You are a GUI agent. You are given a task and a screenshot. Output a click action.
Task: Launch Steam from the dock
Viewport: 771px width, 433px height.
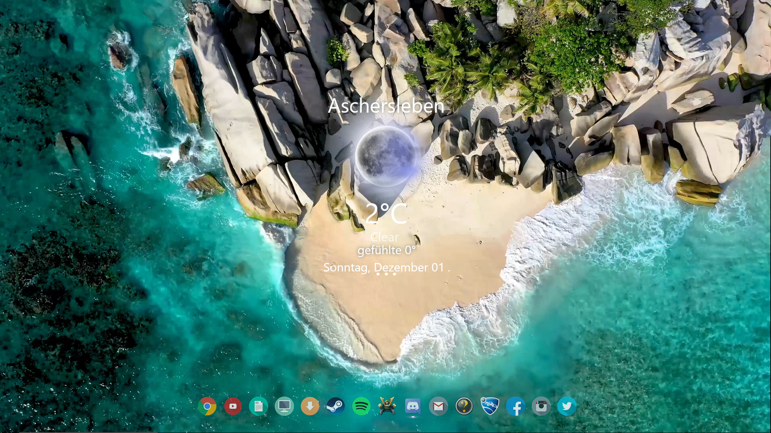[336, 407]
